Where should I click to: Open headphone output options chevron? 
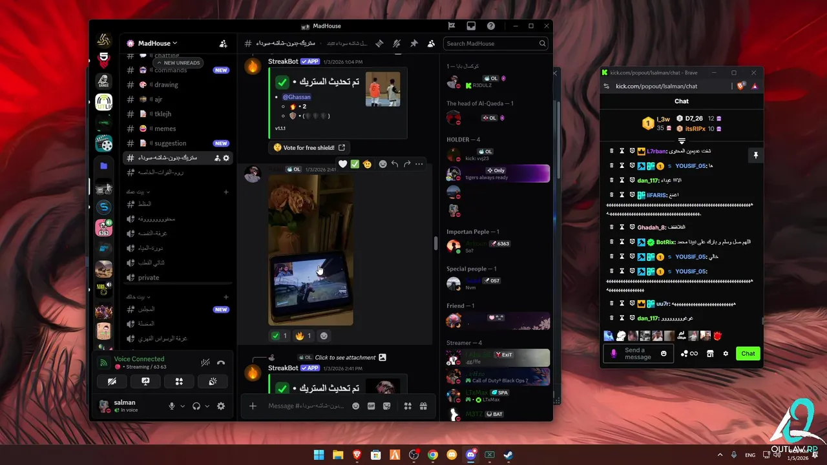coord(207,406)
